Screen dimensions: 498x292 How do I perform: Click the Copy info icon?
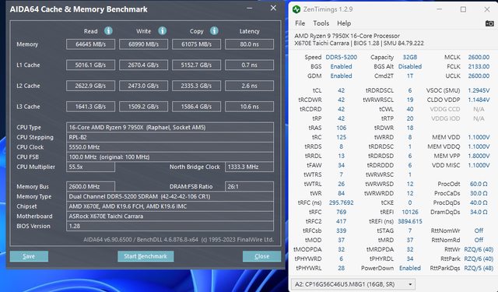point(214,31)
